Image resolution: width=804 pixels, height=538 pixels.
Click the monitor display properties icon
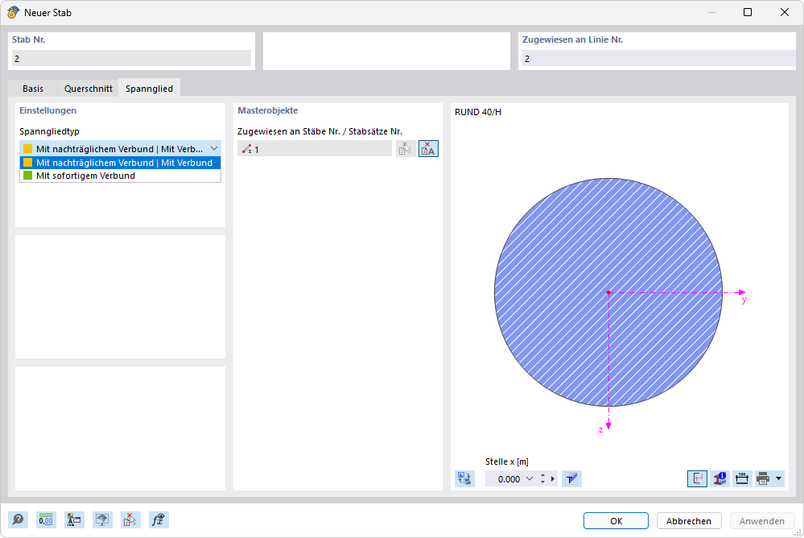102,520
